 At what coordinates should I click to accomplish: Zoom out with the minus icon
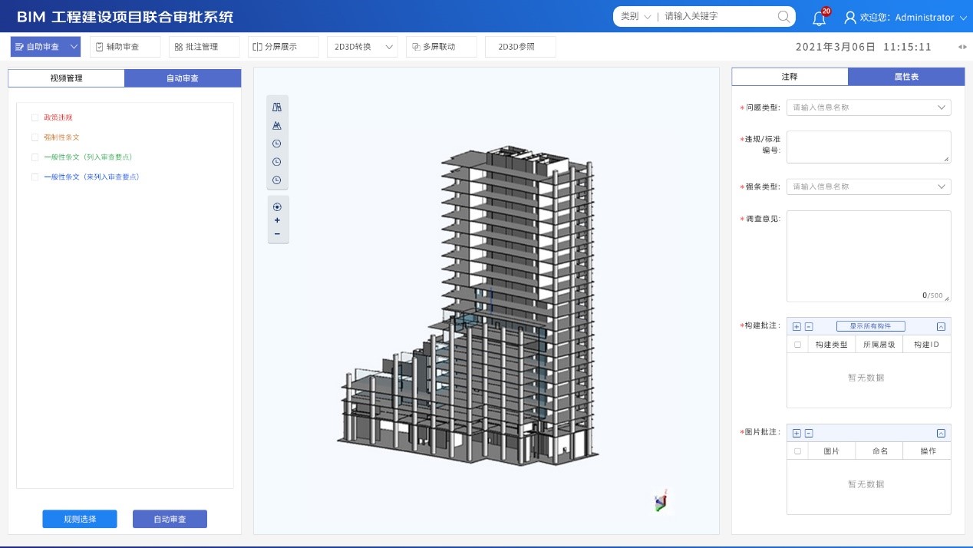point(277,234)
